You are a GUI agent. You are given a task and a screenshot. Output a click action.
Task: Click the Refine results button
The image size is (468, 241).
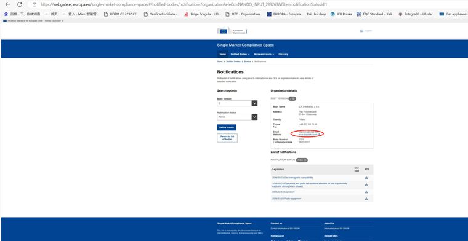[x=227, y=127]
